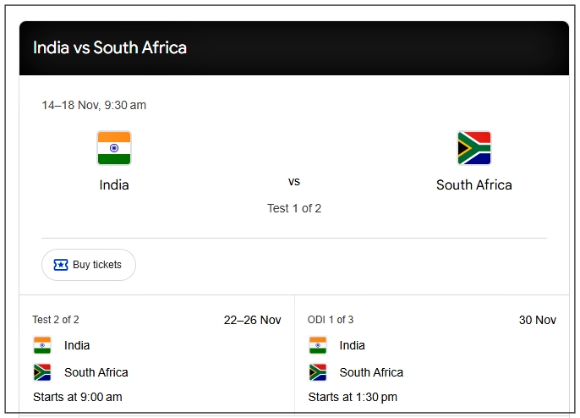The height and width of the screenshot is (418, 580).
Task: Click India flag in ODI 1 card
Action: coord(318,345)
